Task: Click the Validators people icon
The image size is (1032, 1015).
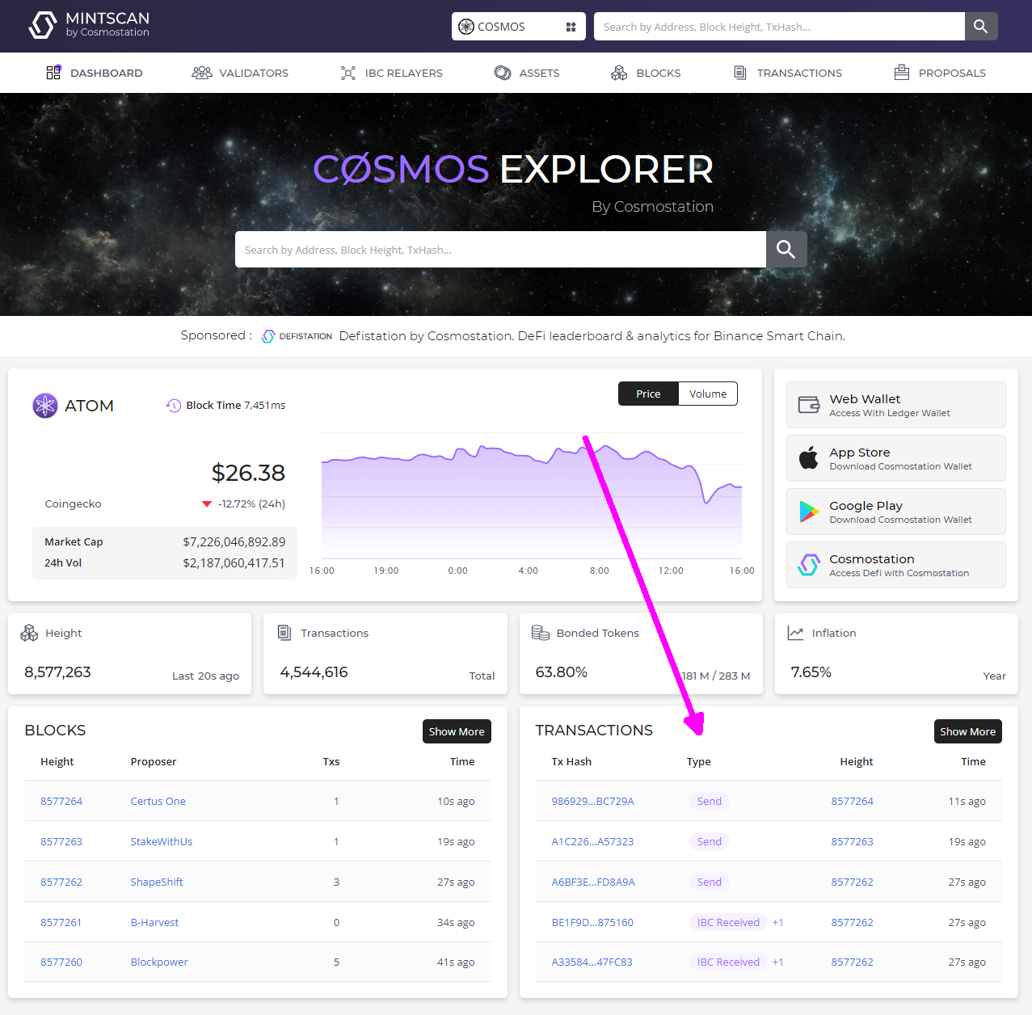Action: point(201,73)
